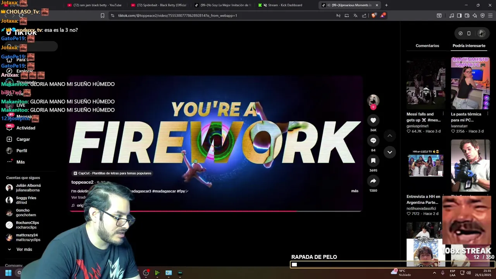Click the get app phone icon
The image size is (496, 279).
click(x=469, y=33)
